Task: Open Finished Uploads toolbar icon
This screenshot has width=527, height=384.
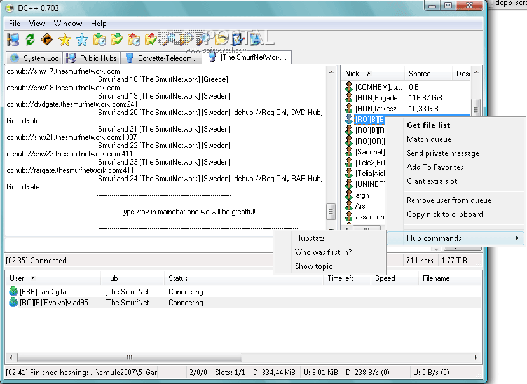Action: (151, 39)
